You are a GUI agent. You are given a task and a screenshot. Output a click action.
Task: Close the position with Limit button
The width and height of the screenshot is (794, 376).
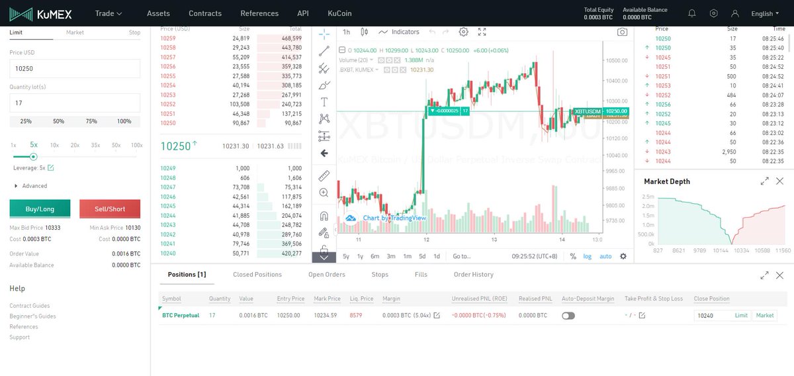[742, 316]
